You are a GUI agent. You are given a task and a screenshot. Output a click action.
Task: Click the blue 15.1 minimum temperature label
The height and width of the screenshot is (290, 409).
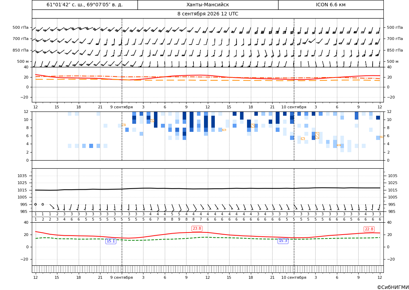pyautogui.click(x=111, y=241)
